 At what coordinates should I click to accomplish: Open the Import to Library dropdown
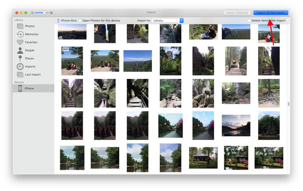167,21
